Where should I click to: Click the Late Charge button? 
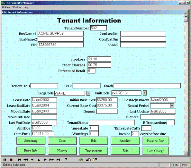click(156, 151)
